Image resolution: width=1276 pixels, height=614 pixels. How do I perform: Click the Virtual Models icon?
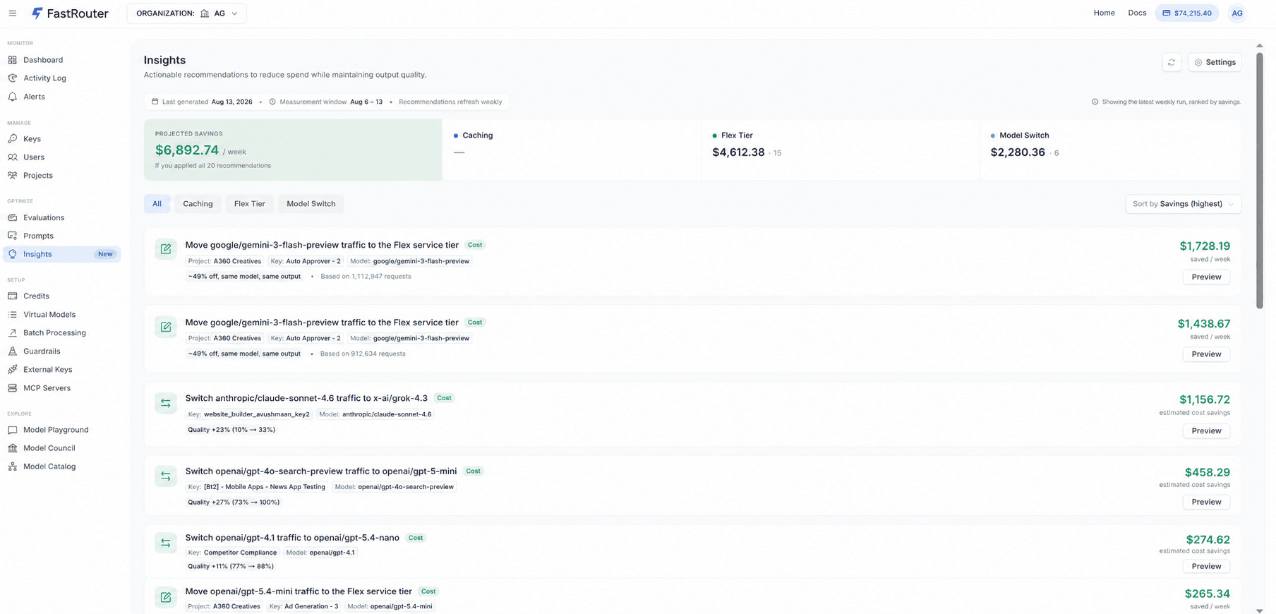[x=13, y=315]
